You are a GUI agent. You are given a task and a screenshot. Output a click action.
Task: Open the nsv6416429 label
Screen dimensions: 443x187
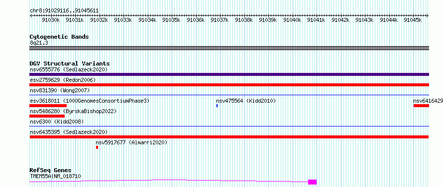point(428,101)
